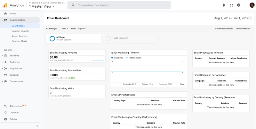Open Saved Reports
The width and height of the screenshot is (256, 129).
(20, 36)
